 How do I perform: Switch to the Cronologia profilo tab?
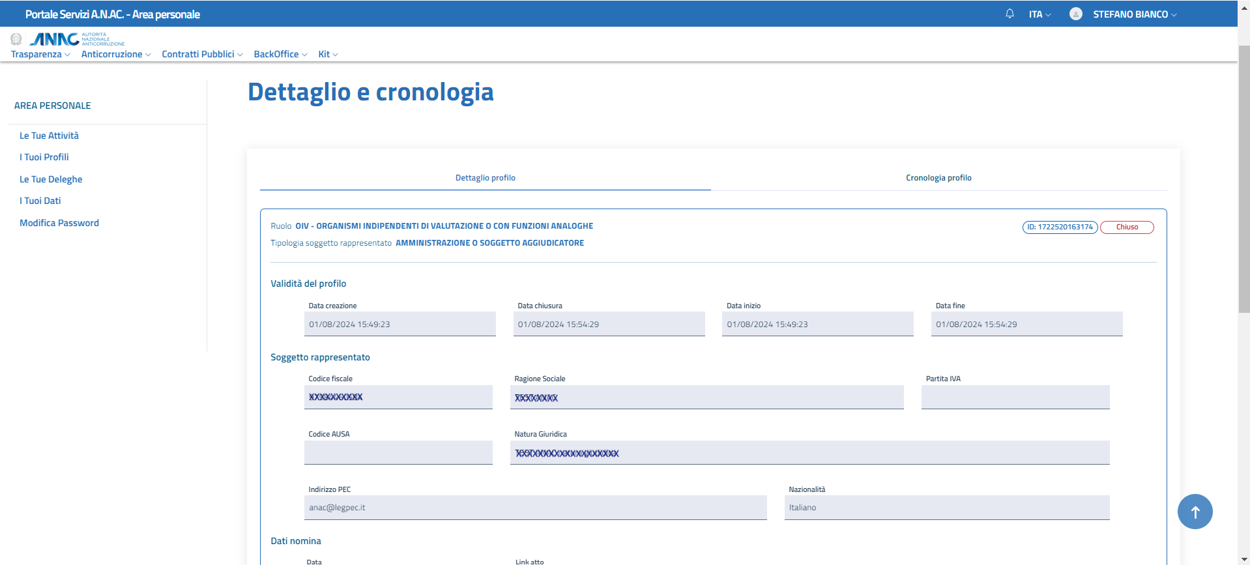[x=938, y=178]
